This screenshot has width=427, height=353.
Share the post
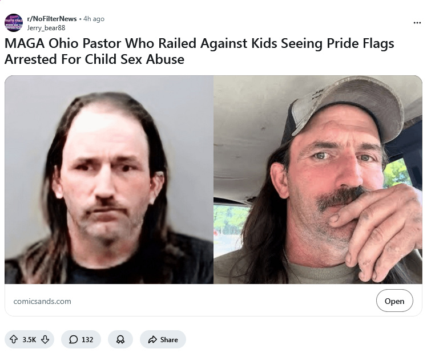pyautogui.click(x=163, y=339)
